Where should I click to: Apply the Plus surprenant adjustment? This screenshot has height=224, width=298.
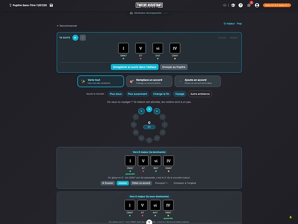click(x=137, y=94)
